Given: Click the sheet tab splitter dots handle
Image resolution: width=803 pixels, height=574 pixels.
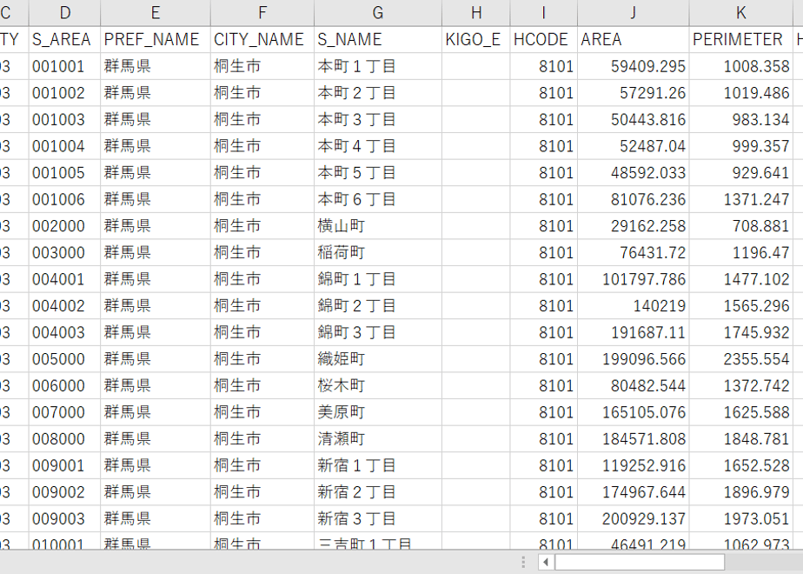Looking at the screenshot, I should (523, 562).
